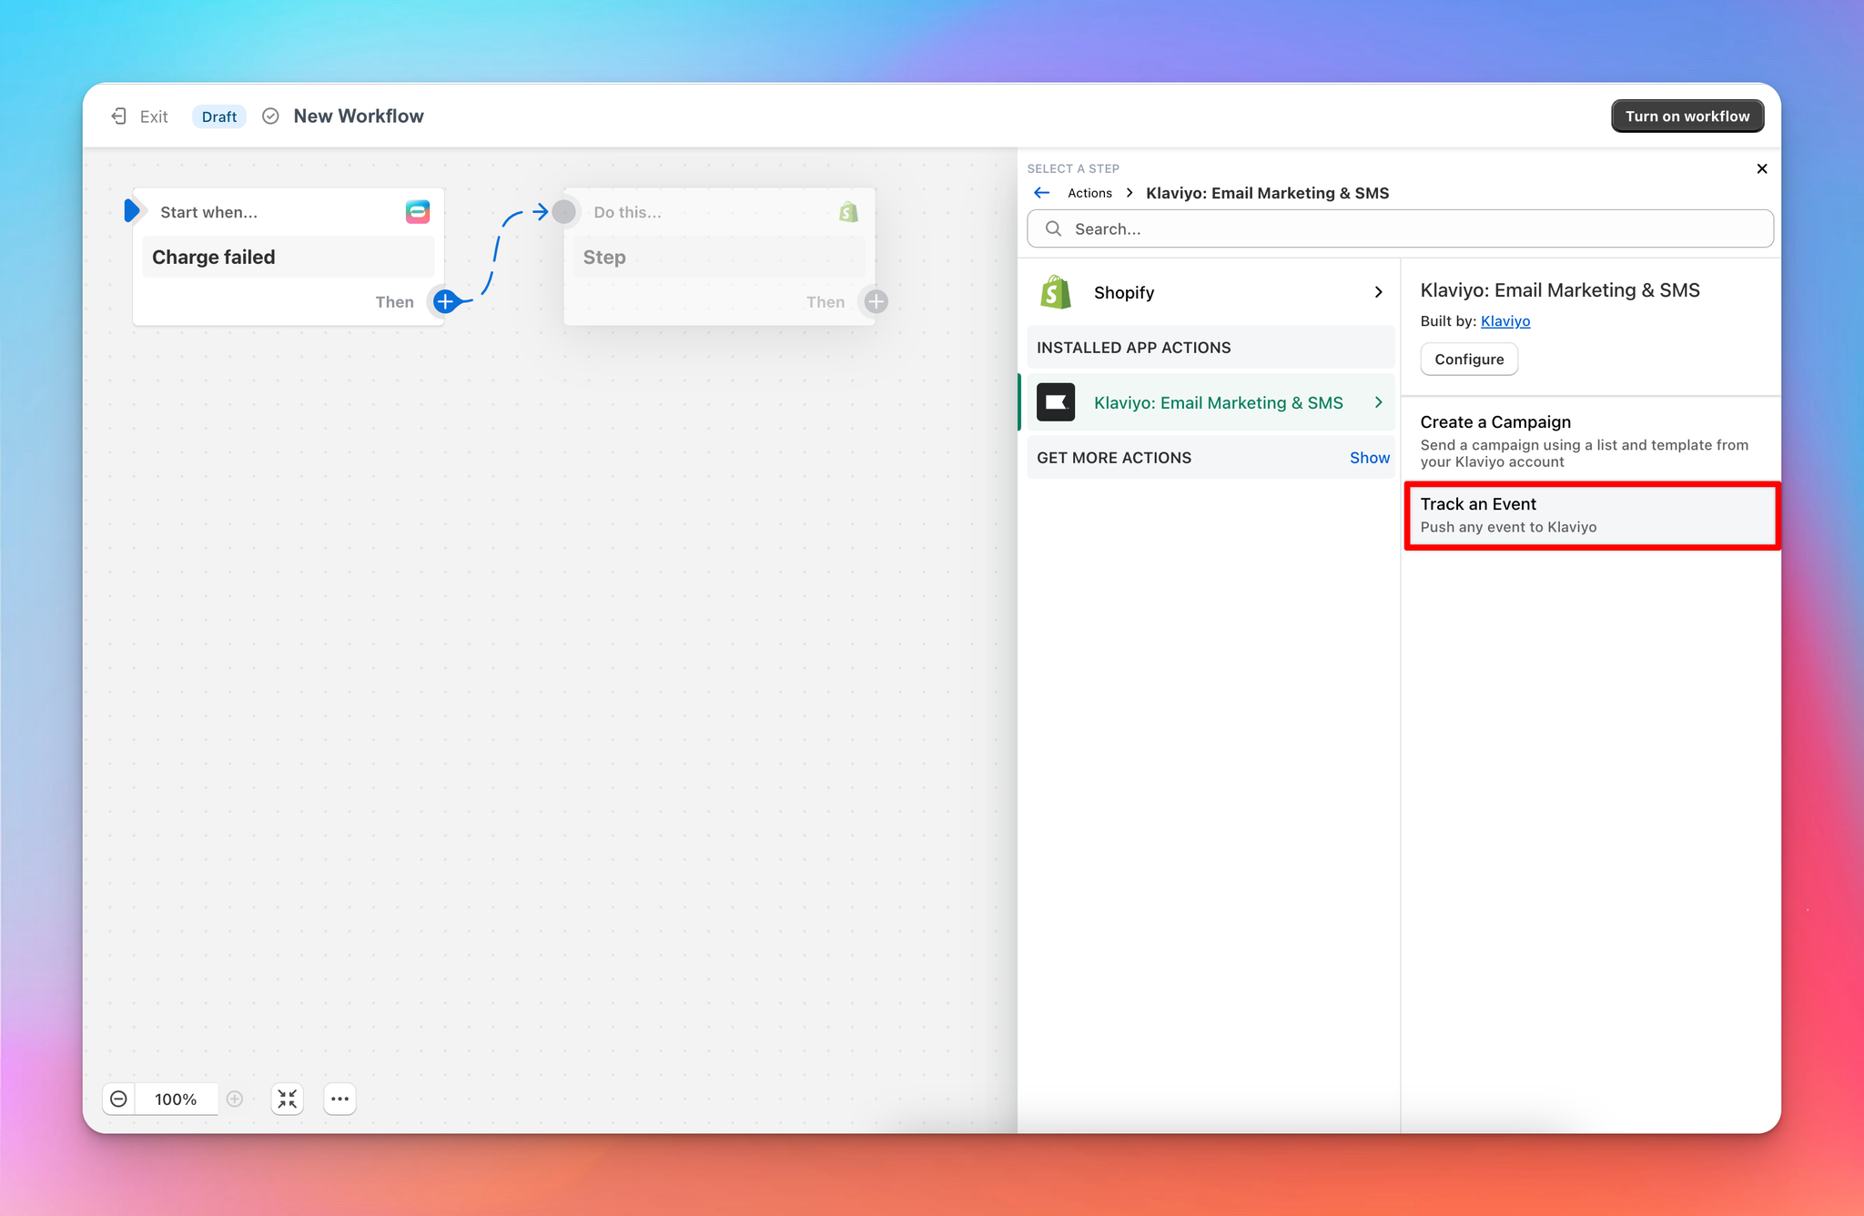Choose Track an Event action
The width and height of the screenshot is (1864, 1216).
point(1591,515)
